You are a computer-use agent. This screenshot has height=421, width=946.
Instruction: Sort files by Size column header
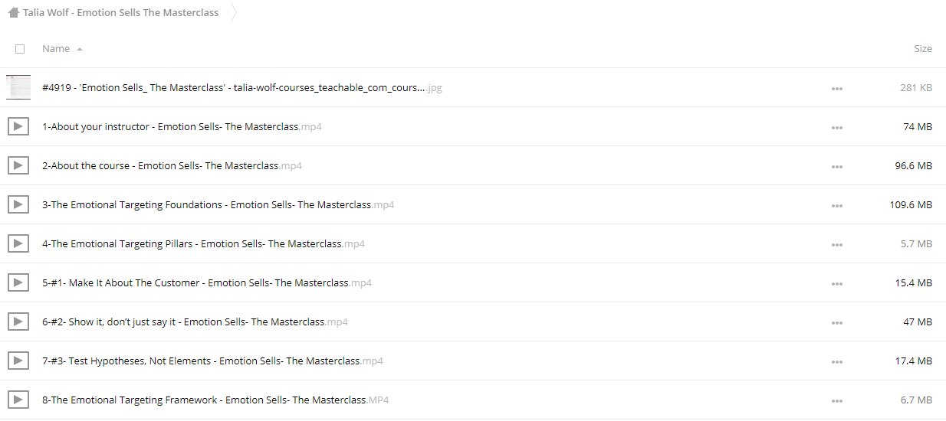[x=923, y=48]
